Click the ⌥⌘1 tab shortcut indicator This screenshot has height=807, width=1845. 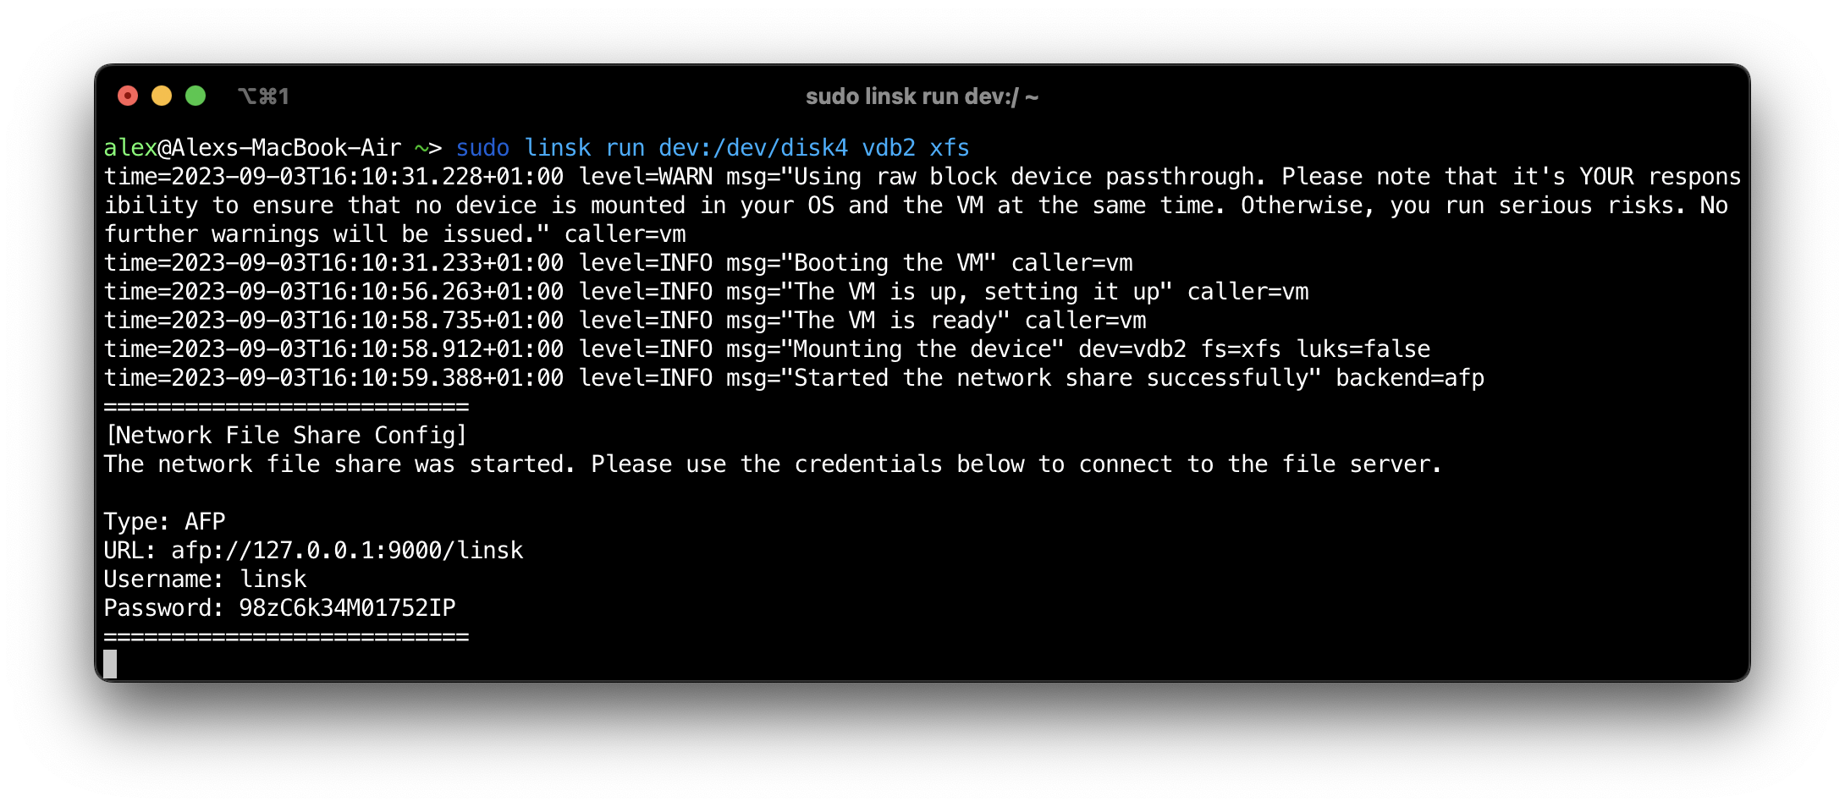[x=263, y=96]
